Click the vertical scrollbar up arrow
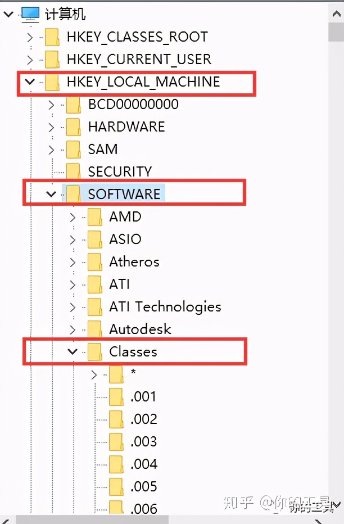This screenshot has height=524, width=344. 336,13
